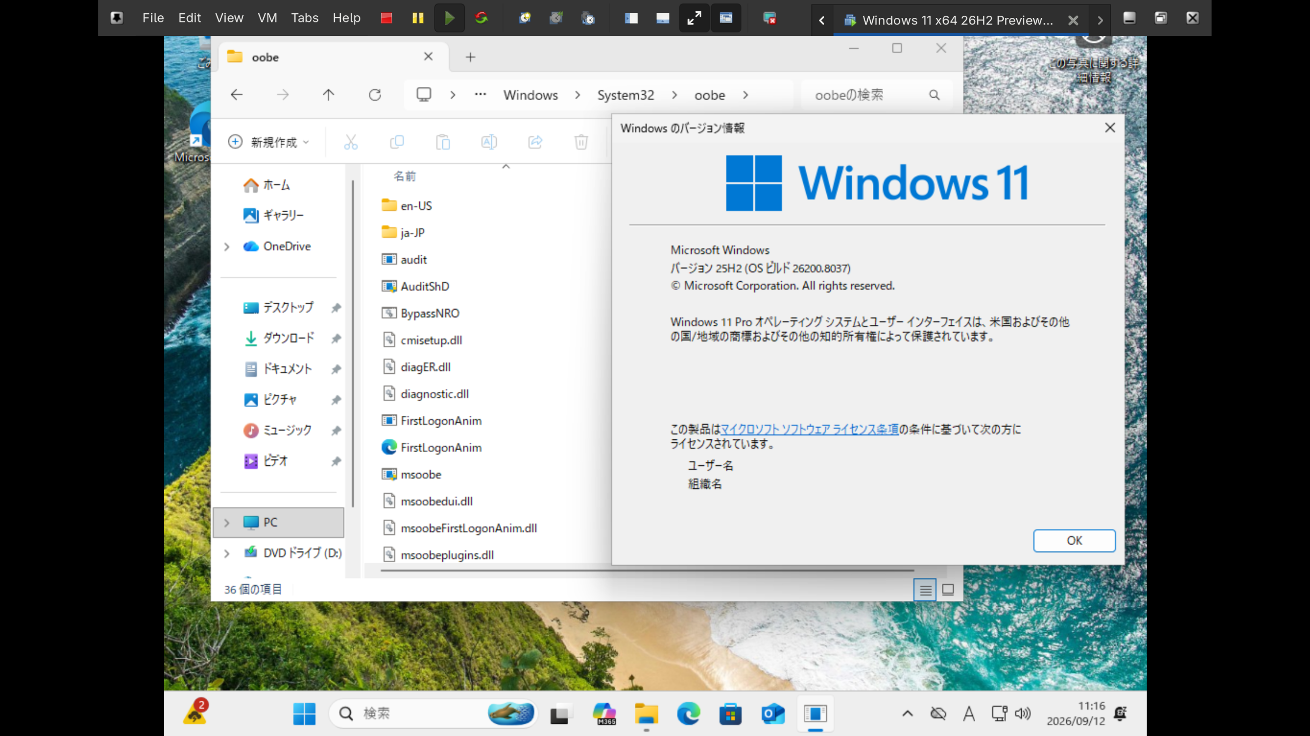Add a new Explorer tab
Image resolution: width=1310 pixels, height=736 pixels.
(470, 57)
